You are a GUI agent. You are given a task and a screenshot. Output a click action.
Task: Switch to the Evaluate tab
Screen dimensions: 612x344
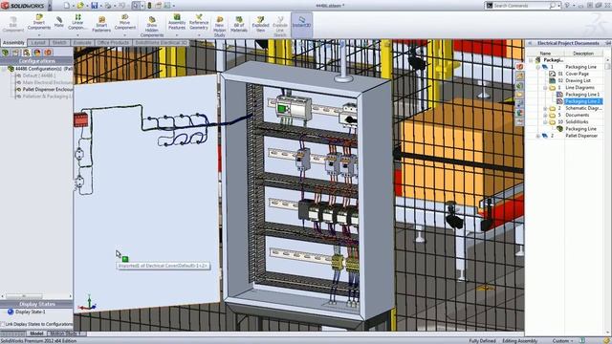(82, 42)
